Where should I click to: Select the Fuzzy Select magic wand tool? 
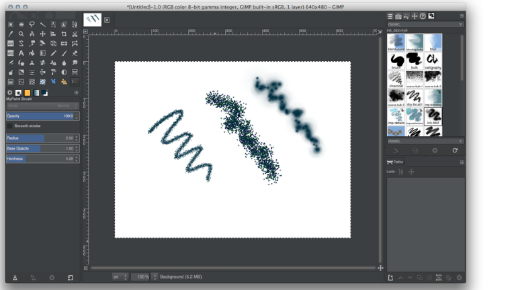[43, 24]
